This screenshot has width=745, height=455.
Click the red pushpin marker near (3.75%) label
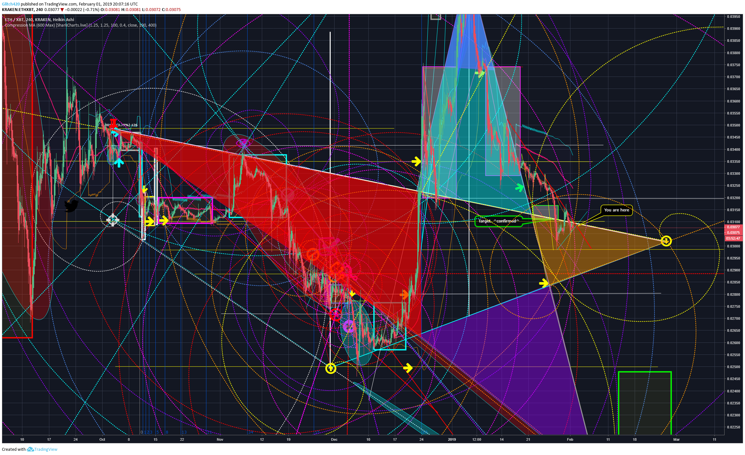tap(113, 123)
